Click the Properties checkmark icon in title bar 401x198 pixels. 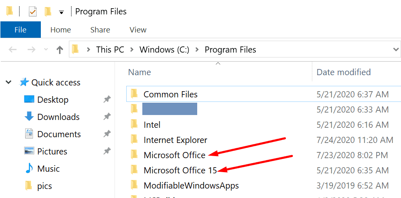click(x=33, y=12)
